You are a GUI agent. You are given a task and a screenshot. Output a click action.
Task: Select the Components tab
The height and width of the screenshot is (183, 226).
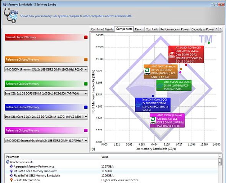124,29
